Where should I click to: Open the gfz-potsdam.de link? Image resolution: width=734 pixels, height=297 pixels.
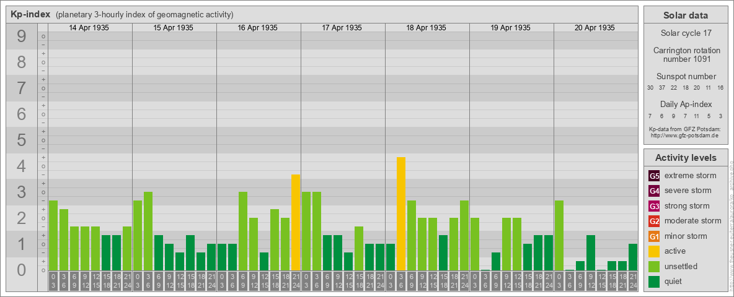(685, 135)
